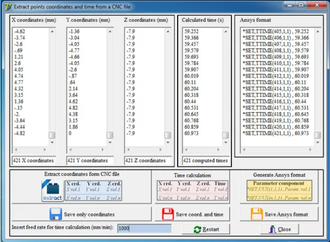
Task: Click right arrow of X list horizontal scrollbar
Action: pyautogui.click(x=45, y=149)
